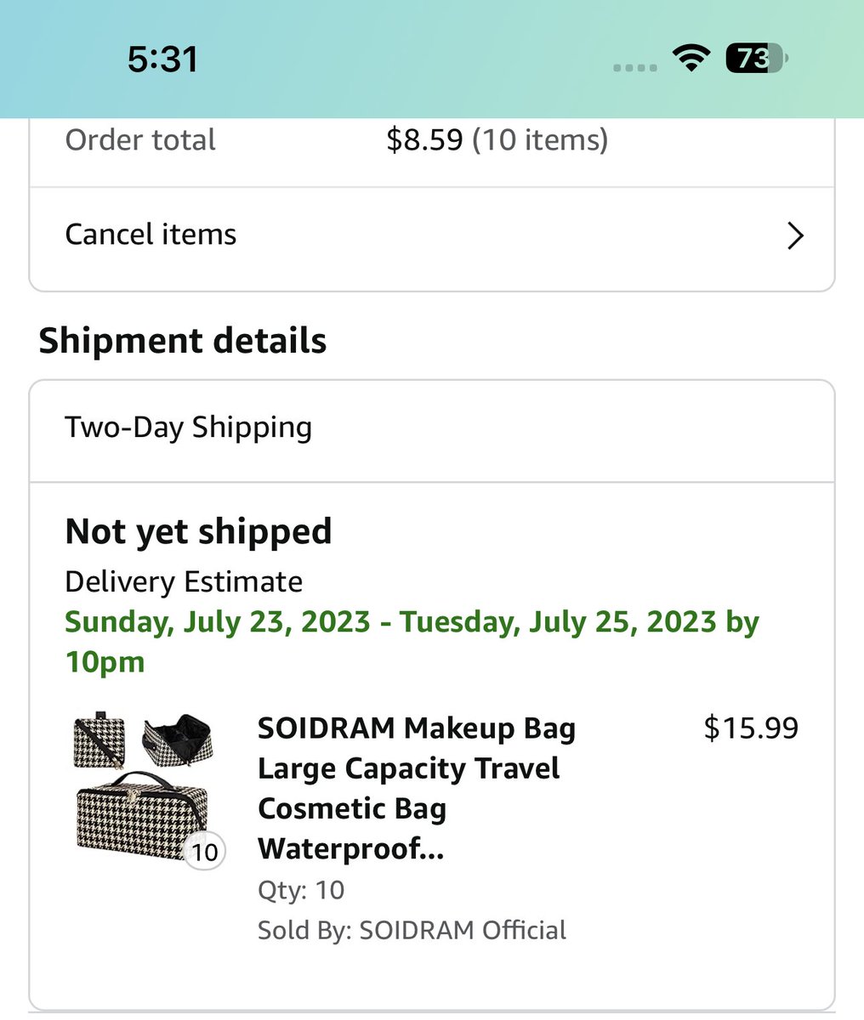Open the chevron arrow next to Cancel items
This screenshot has height=1020, width=864.
[795, 235]
